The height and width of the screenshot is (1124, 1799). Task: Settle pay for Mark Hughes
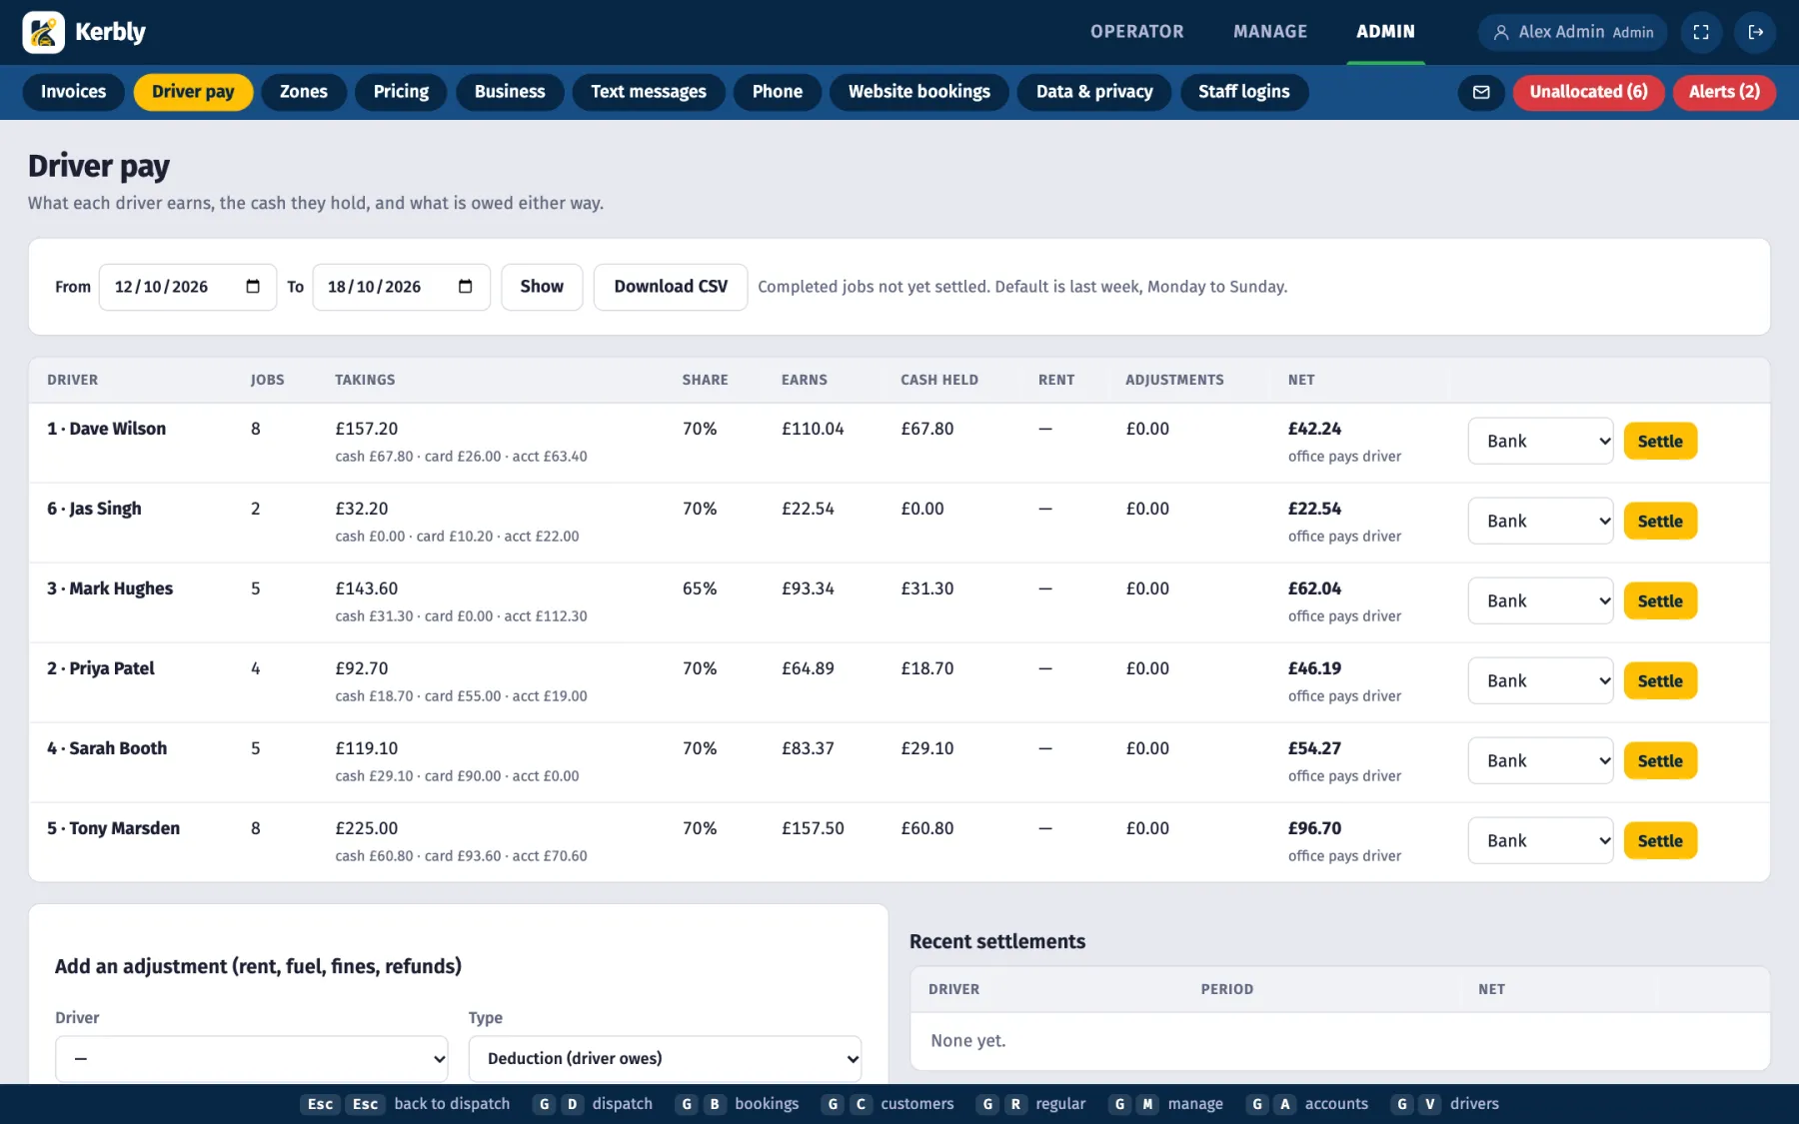pyautogui.click(x=1660, y=600)
